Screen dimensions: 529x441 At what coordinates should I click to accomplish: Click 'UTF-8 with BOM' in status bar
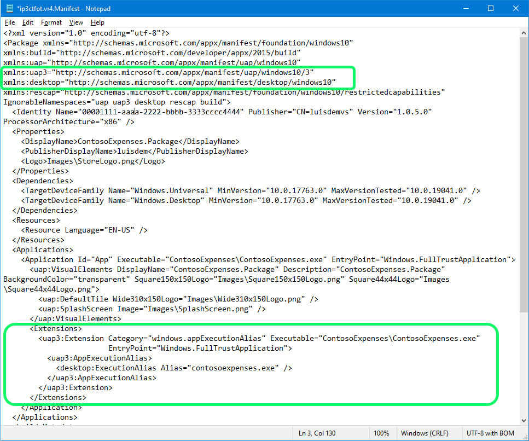490,433
